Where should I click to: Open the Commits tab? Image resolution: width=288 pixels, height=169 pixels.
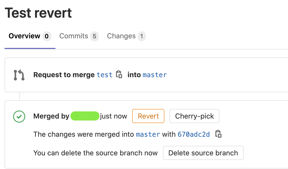point(74,36)
